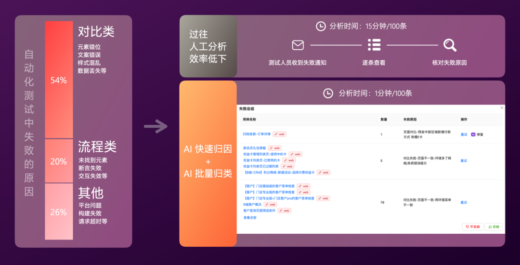Select the 54% red bar segment
520x265 pixels.
click(x=59, y=80)
